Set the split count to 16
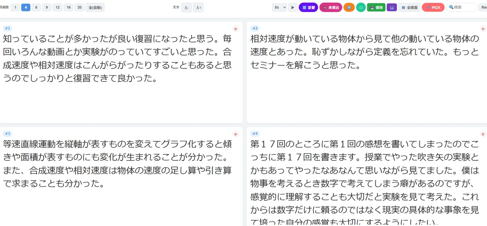487x226 pixels. pyautogui.click(x=69, y=7)
